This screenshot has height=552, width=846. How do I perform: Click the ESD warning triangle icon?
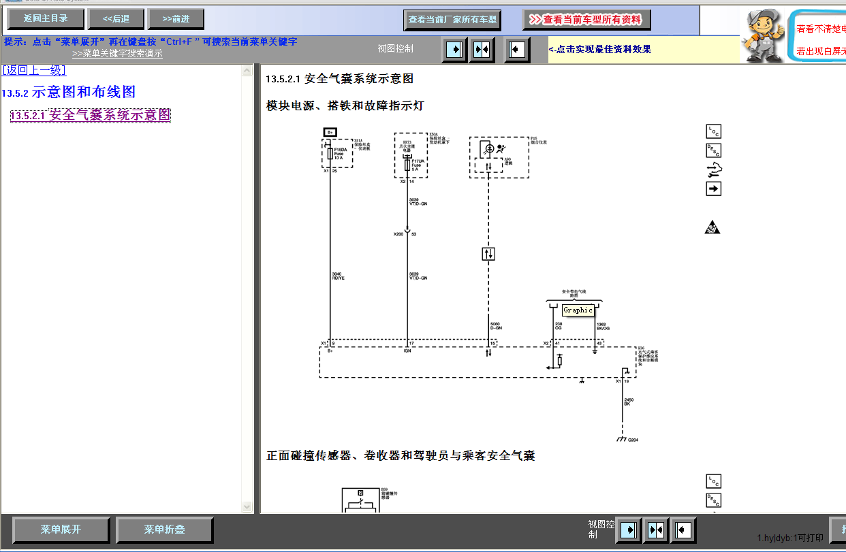pos(712,227)
